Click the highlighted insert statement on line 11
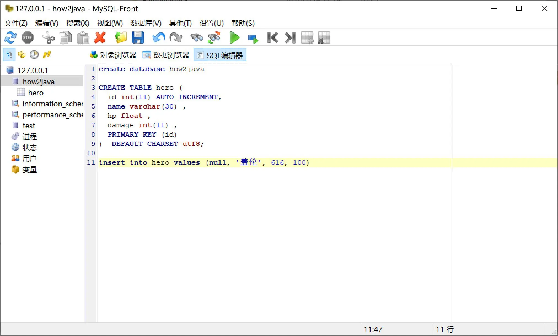This screenshot has width=558, height=336. (x=204, y=162)
